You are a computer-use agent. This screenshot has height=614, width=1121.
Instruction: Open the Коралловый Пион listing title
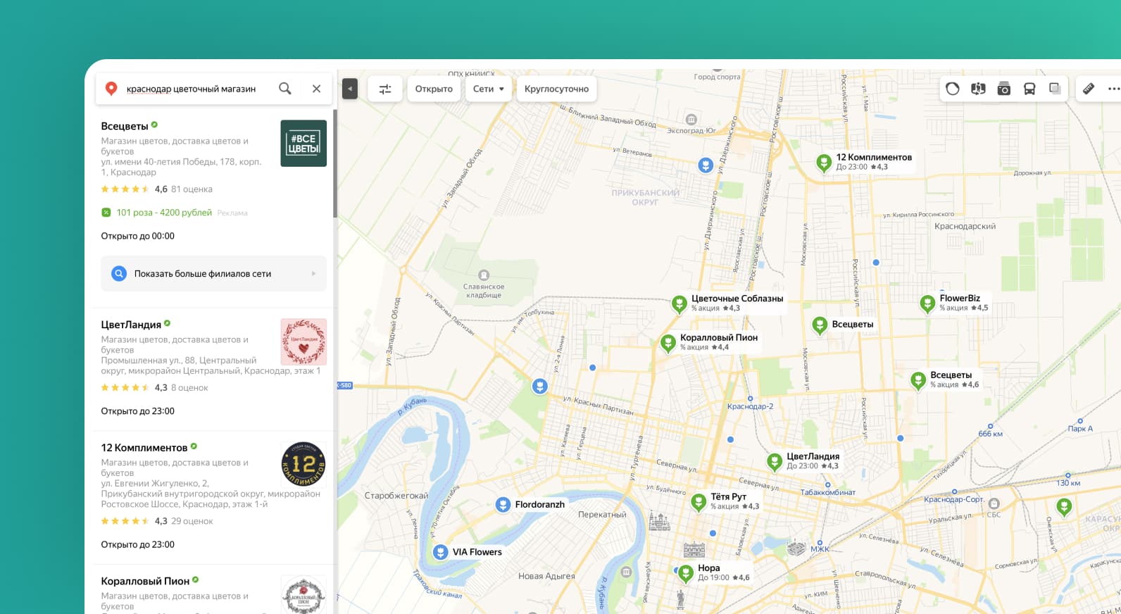[x=145, y=581]
